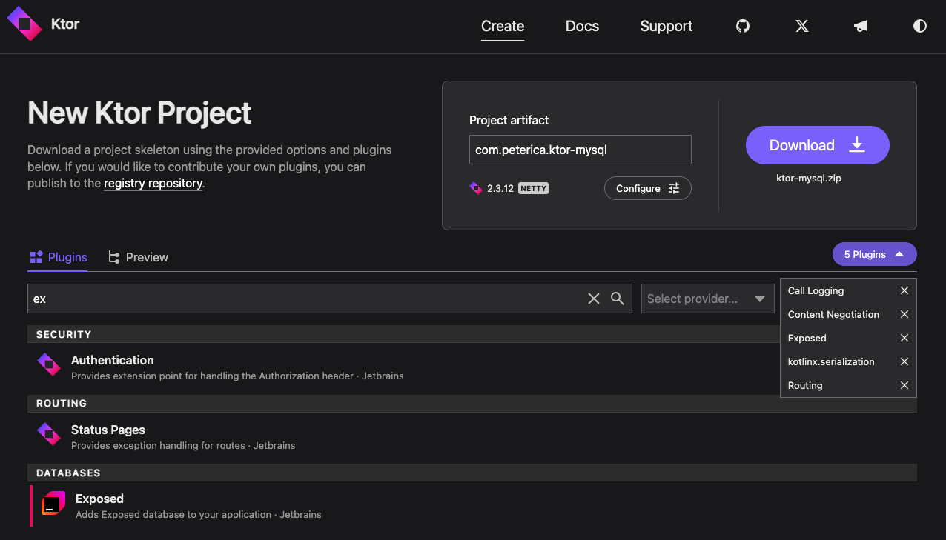Follow the registry repository link
The height and width of the screenshot is (540, 946).
pos(153,183)
